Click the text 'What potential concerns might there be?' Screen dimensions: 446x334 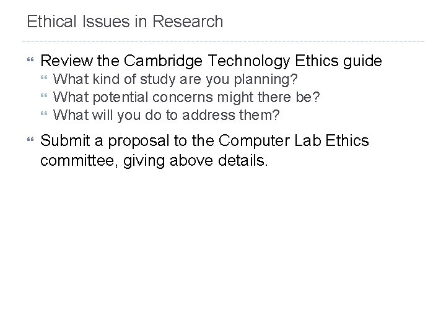pyautogui.click(x=188, y=98)
